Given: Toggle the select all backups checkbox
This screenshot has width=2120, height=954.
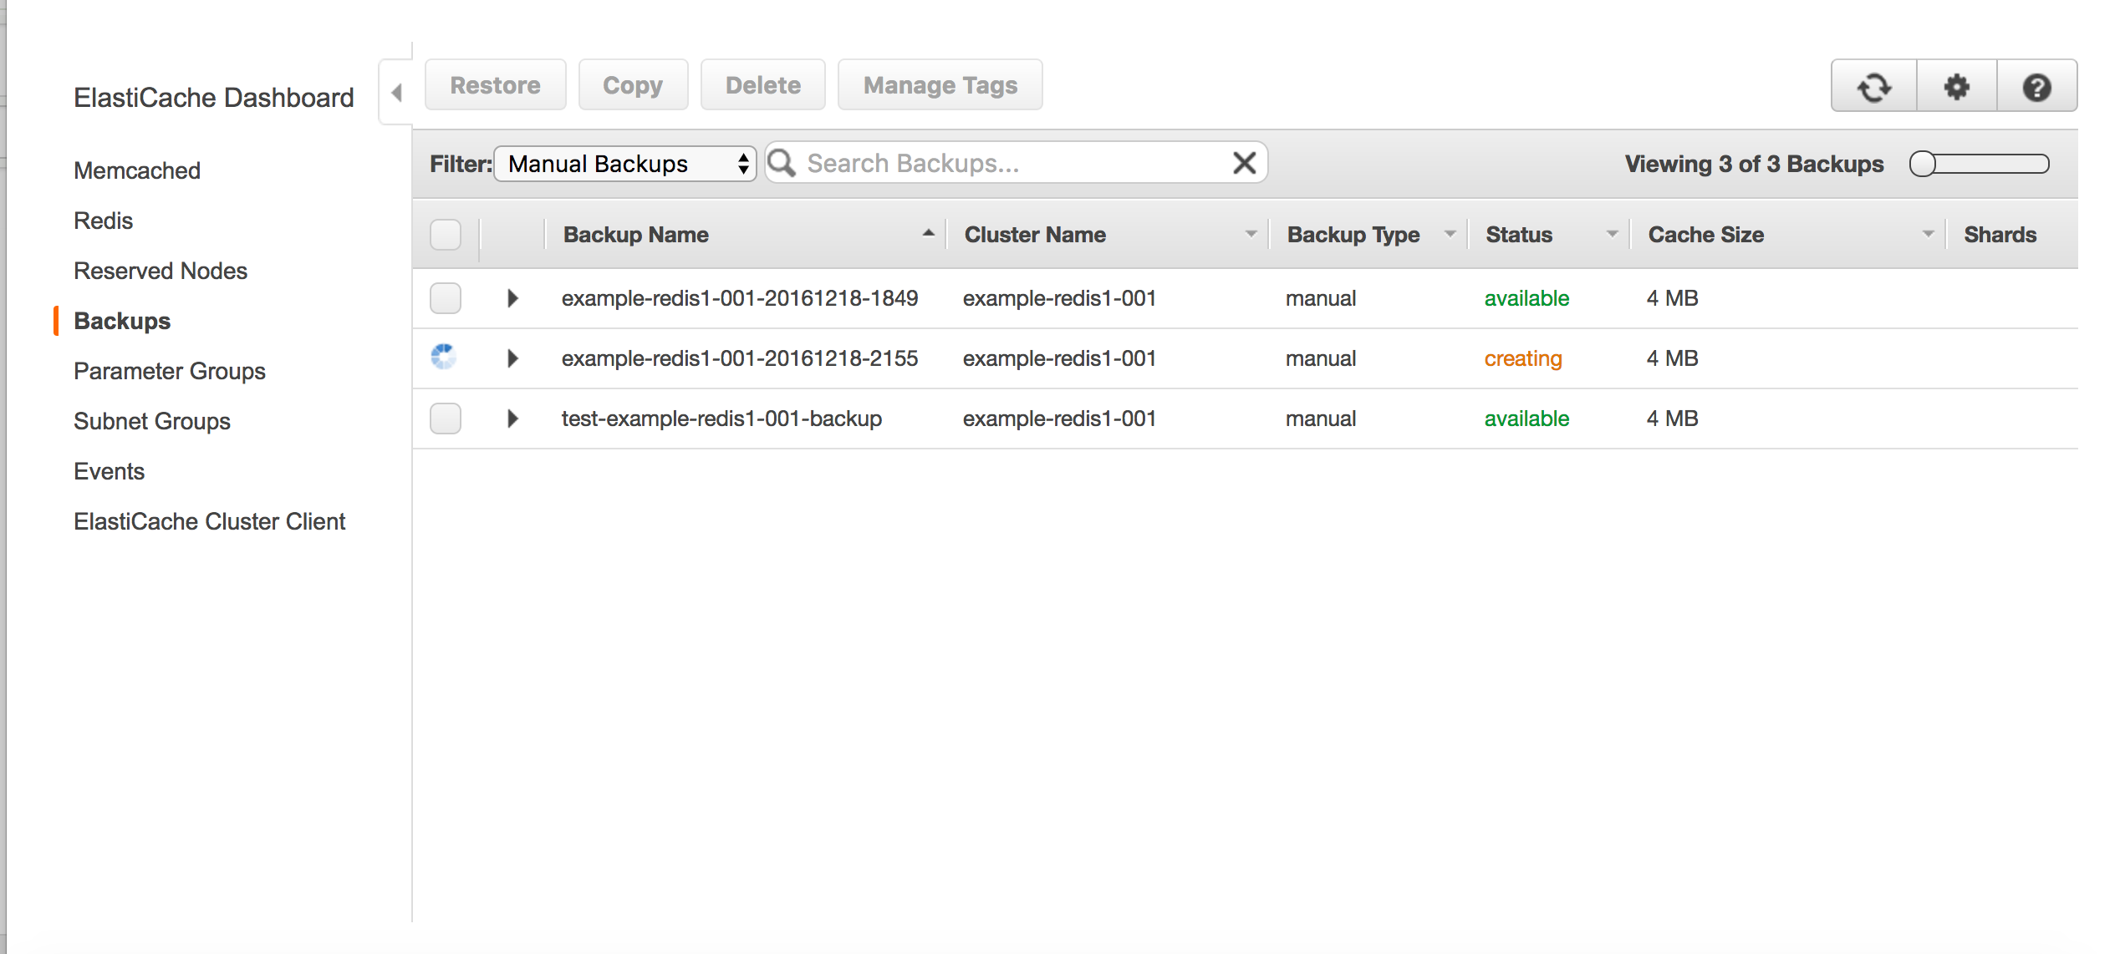Looking at the screenshot, I should (446, 234).
